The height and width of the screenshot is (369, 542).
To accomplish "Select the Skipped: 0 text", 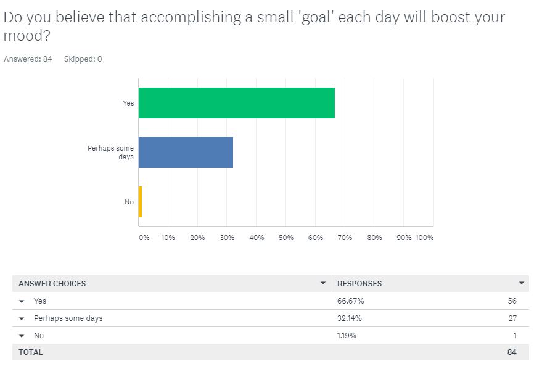I will 83,59.
